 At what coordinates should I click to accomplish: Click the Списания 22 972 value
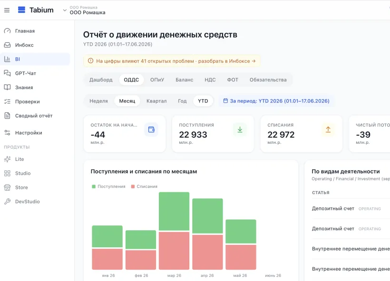pyautogui.click(x=281, y=134)
